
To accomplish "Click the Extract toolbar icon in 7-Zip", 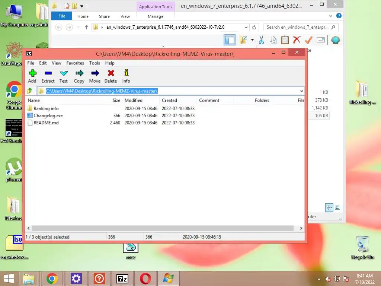I will tap(48, 76).
